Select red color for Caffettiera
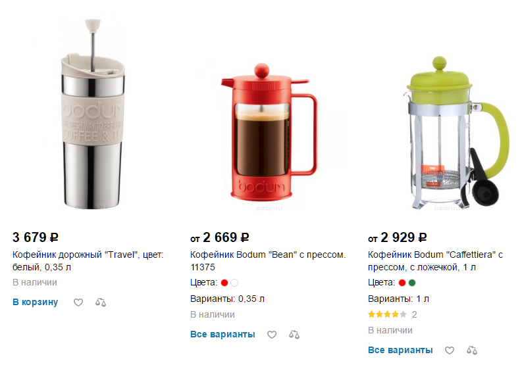This screenshot has width=522, height=365. (x=402, y=283)
